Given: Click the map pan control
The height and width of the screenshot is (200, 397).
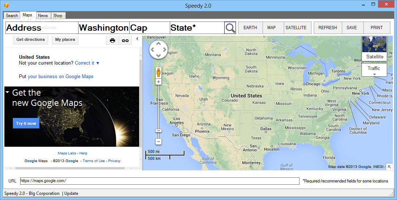Looking at the screenshot, I should (159, 50).
